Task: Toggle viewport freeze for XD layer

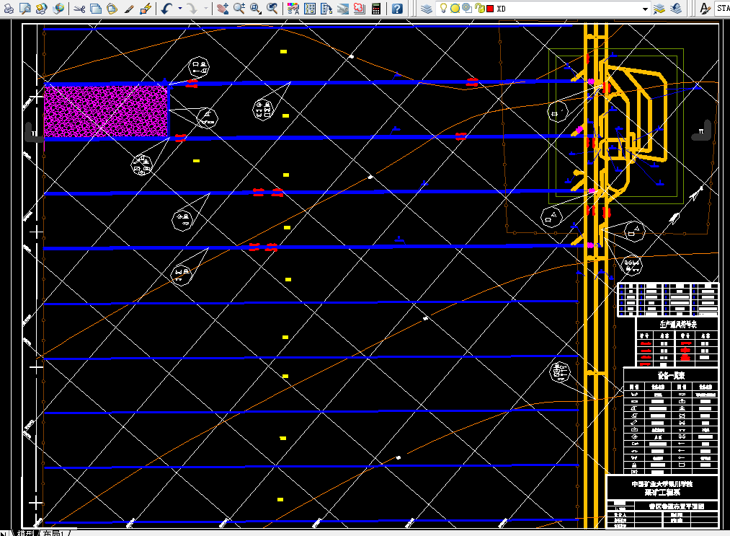Action: coord(467,8)
